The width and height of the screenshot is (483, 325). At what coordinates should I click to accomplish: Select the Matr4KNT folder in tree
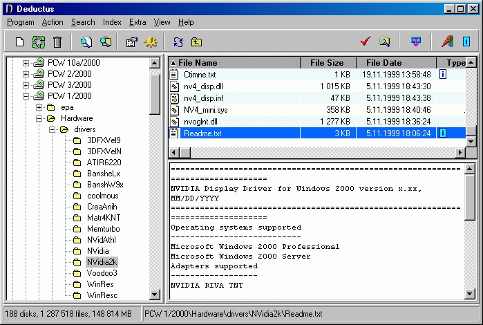click(x=104, y=218)
